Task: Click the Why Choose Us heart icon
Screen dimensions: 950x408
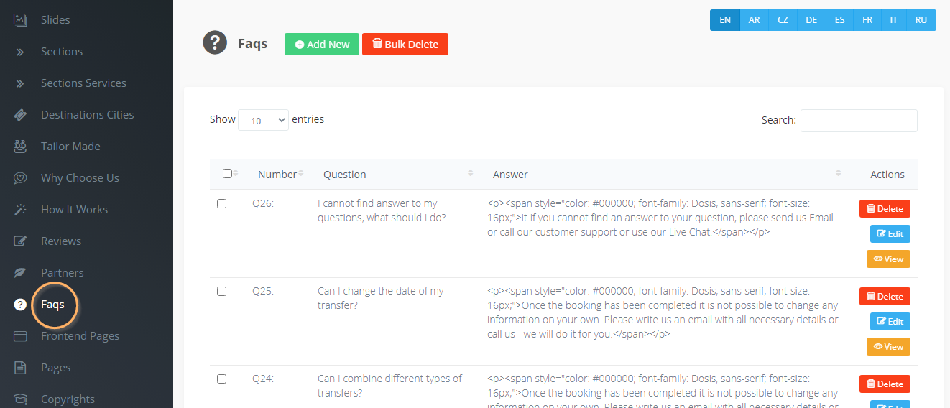Action: [x=20, y=178]
